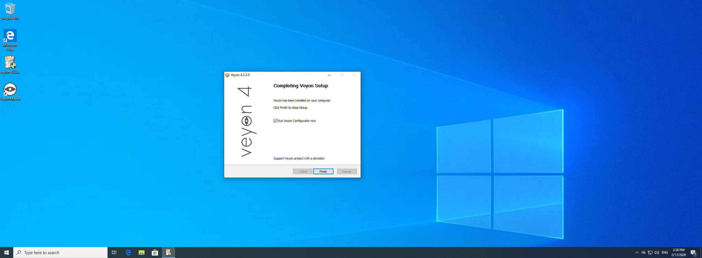The image size is (702, 258).
Task: Click the text Click Finish to close Setup
Action: tap(291, 108)
